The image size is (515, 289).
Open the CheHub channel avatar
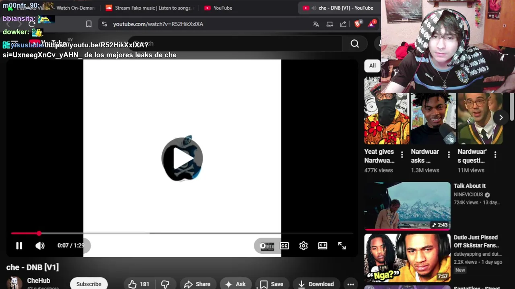tap(14, 283)
